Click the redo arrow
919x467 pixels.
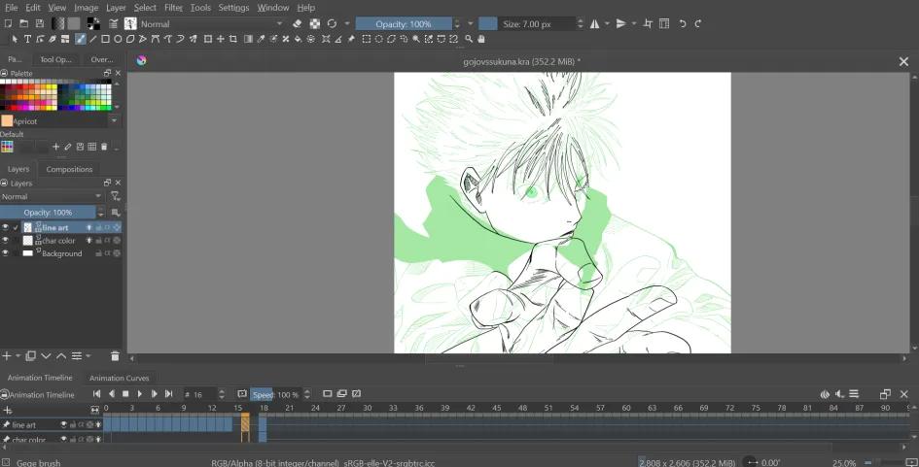[x=698, y=23]
